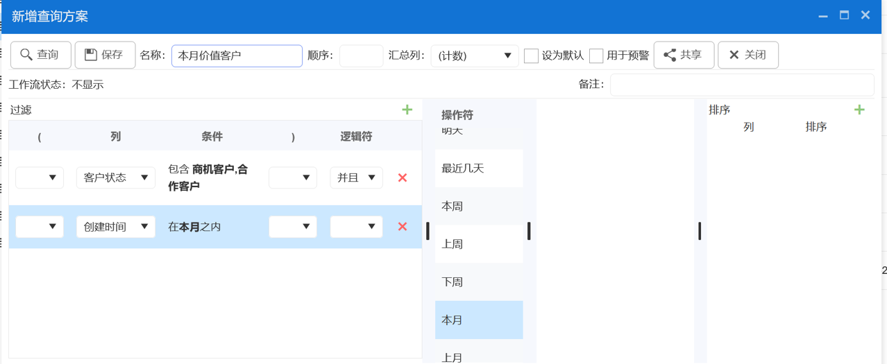Expand the 客户状态 column dropdown
887x364 pixels.
(115, 177)
